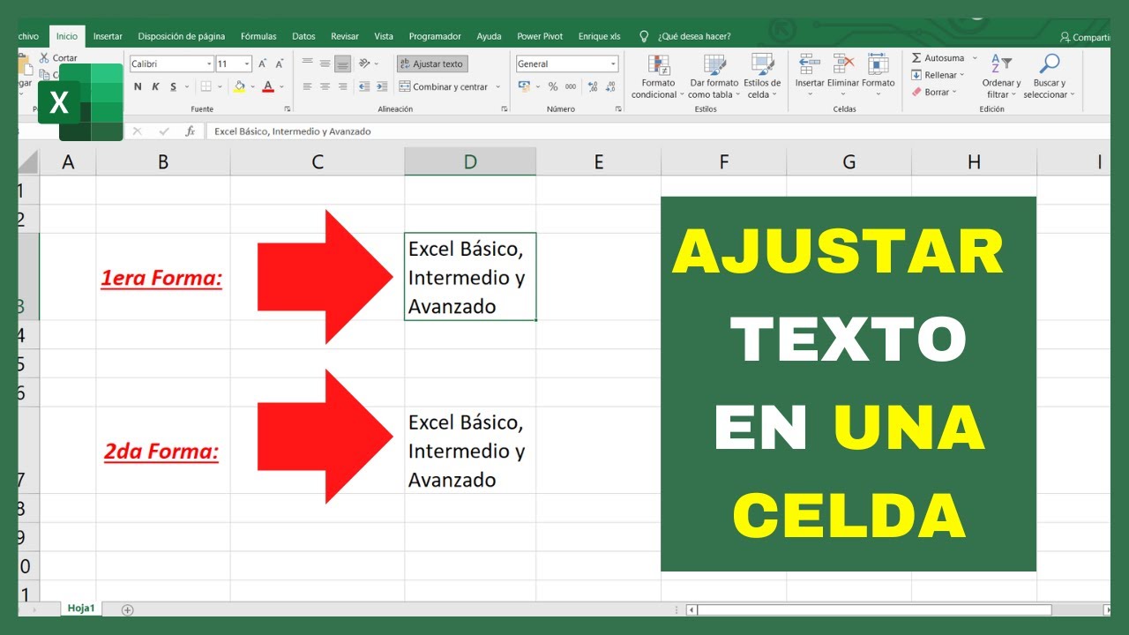Toggle bold N formatting

click(x=138, y=86)
